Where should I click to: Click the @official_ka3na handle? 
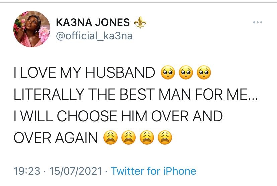pyautogui.click(x=93, y=35)
